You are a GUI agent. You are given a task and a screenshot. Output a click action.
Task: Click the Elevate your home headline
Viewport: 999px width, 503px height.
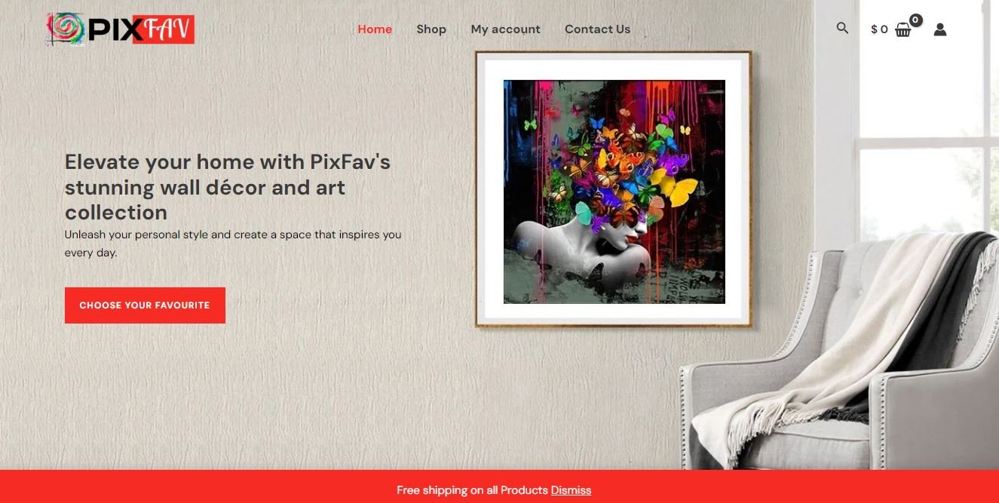pos(228,187)
